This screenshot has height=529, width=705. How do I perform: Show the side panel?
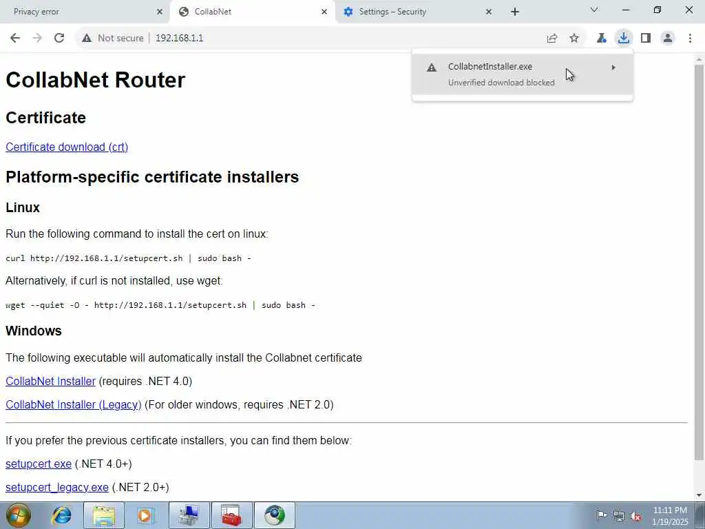click(x=646, y=39)
